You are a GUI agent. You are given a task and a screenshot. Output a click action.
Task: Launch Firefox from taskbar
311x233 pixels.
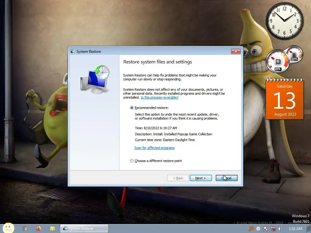point(39,228)
